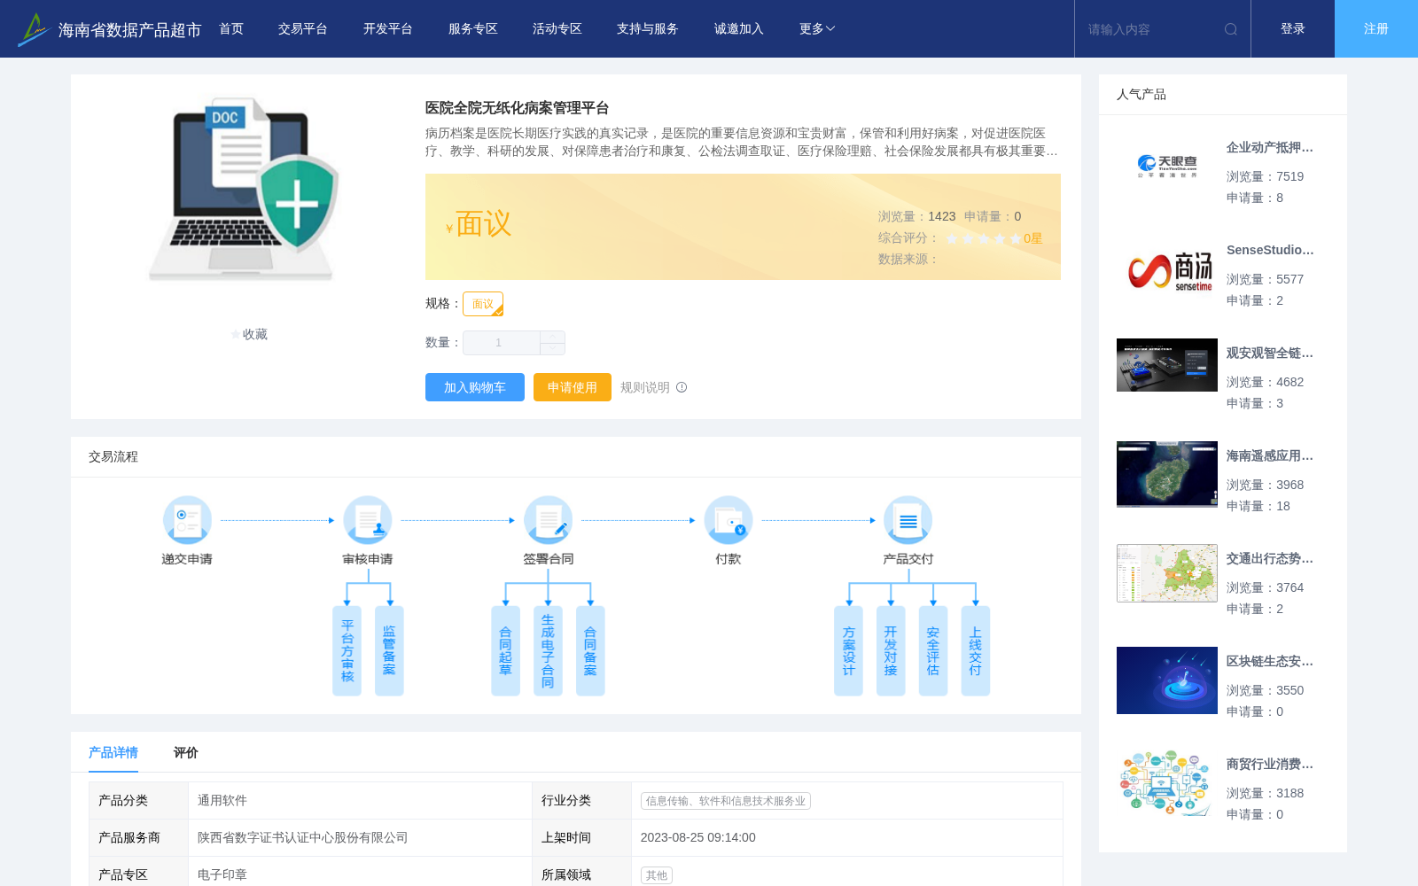Click the 产品交付 step icon
Viewport: 1418px width, 886px height.
pos(908,520)
